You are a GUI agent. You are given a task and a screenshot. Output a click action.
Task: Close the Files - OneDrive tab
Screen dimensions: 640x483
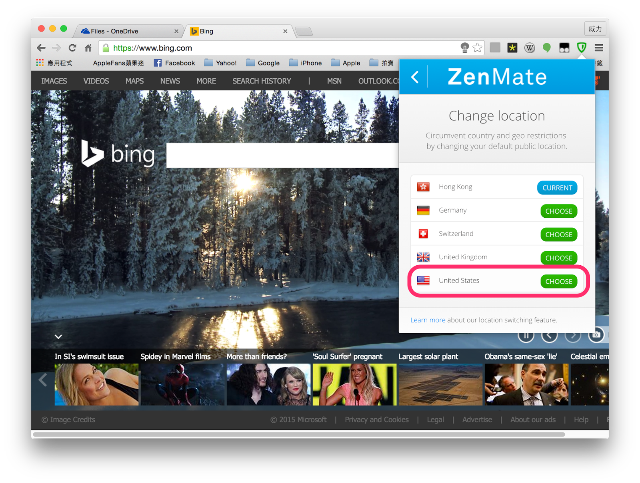[x=176, y=31]
